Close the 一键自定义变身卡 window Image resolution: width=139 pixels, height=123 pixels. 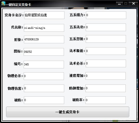click(x=133, y=3)
